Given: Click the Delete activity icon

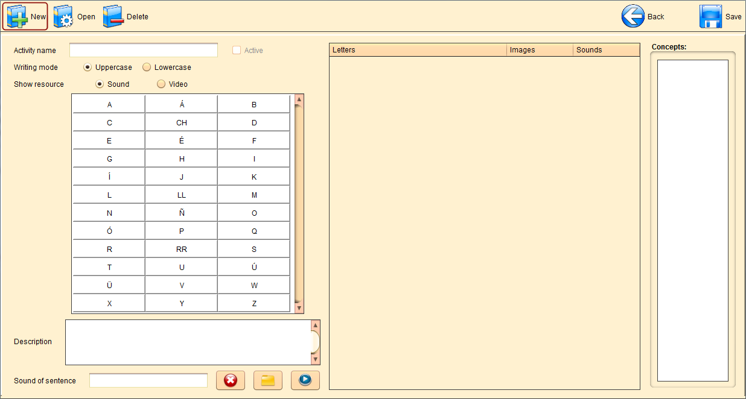Looking at the screenshot, I should [x=113, y=17].
